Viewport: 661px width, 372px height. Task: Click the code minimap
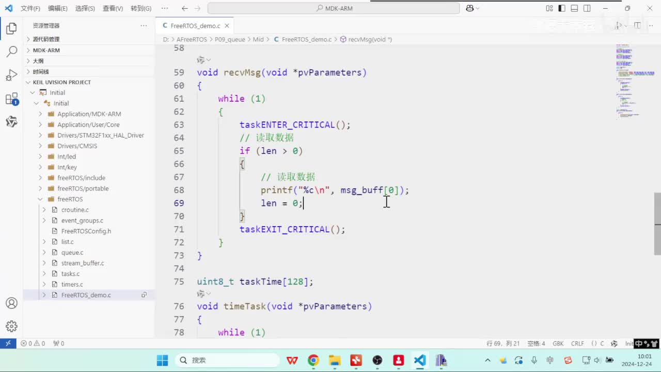(635, 83)
